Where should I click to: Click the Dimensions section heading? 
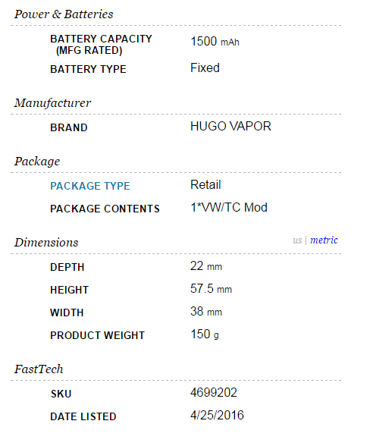[46, 243]
